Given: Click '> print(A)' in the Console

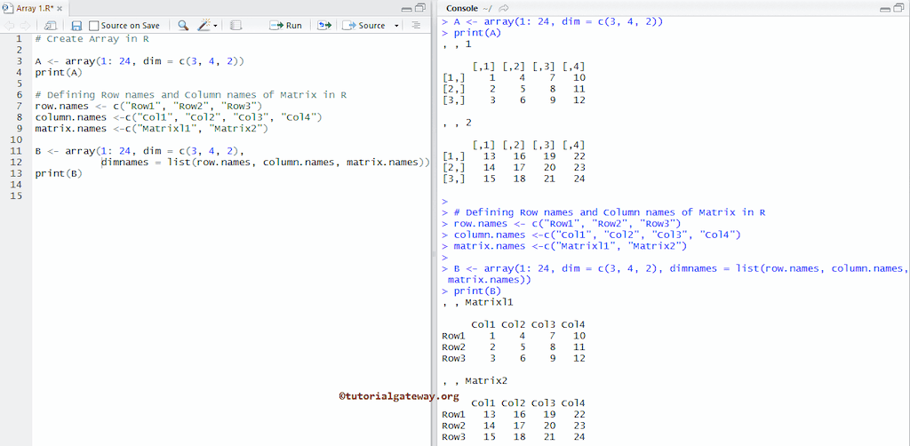Looking at the screenshot, I should pos(471,33).
